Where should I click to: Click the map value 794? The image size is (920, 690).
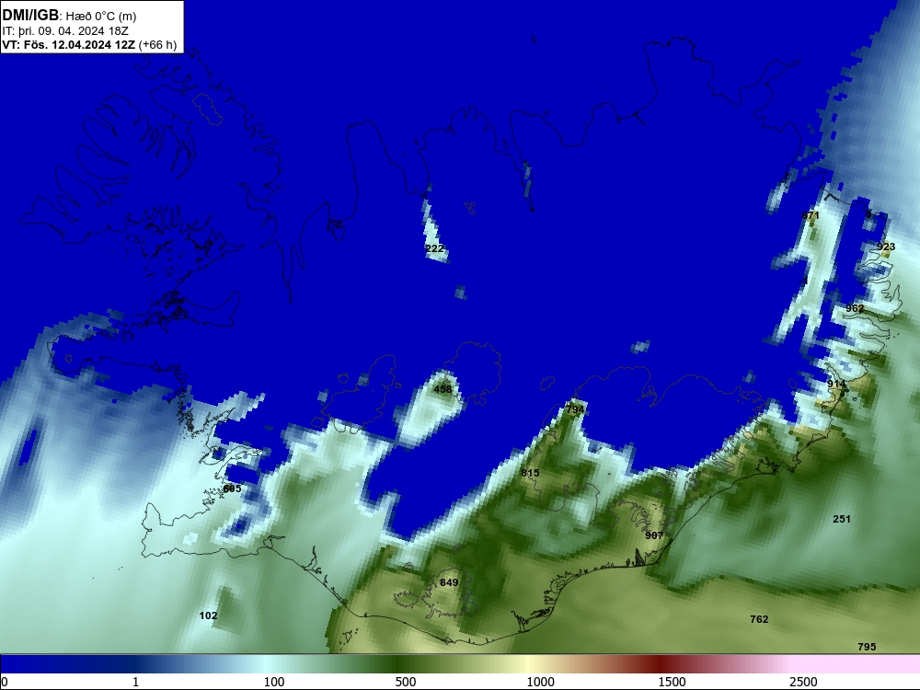575,409
